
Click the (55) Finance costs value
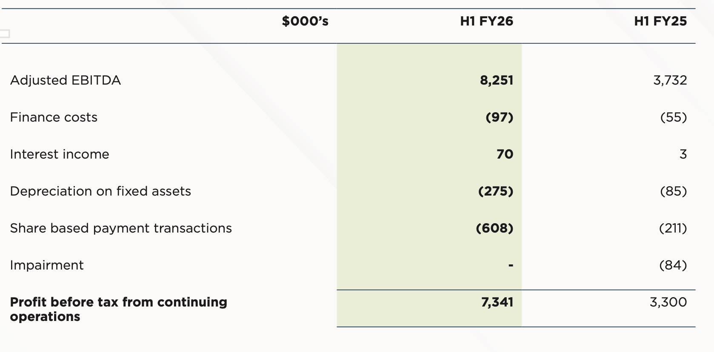(673, 117)
